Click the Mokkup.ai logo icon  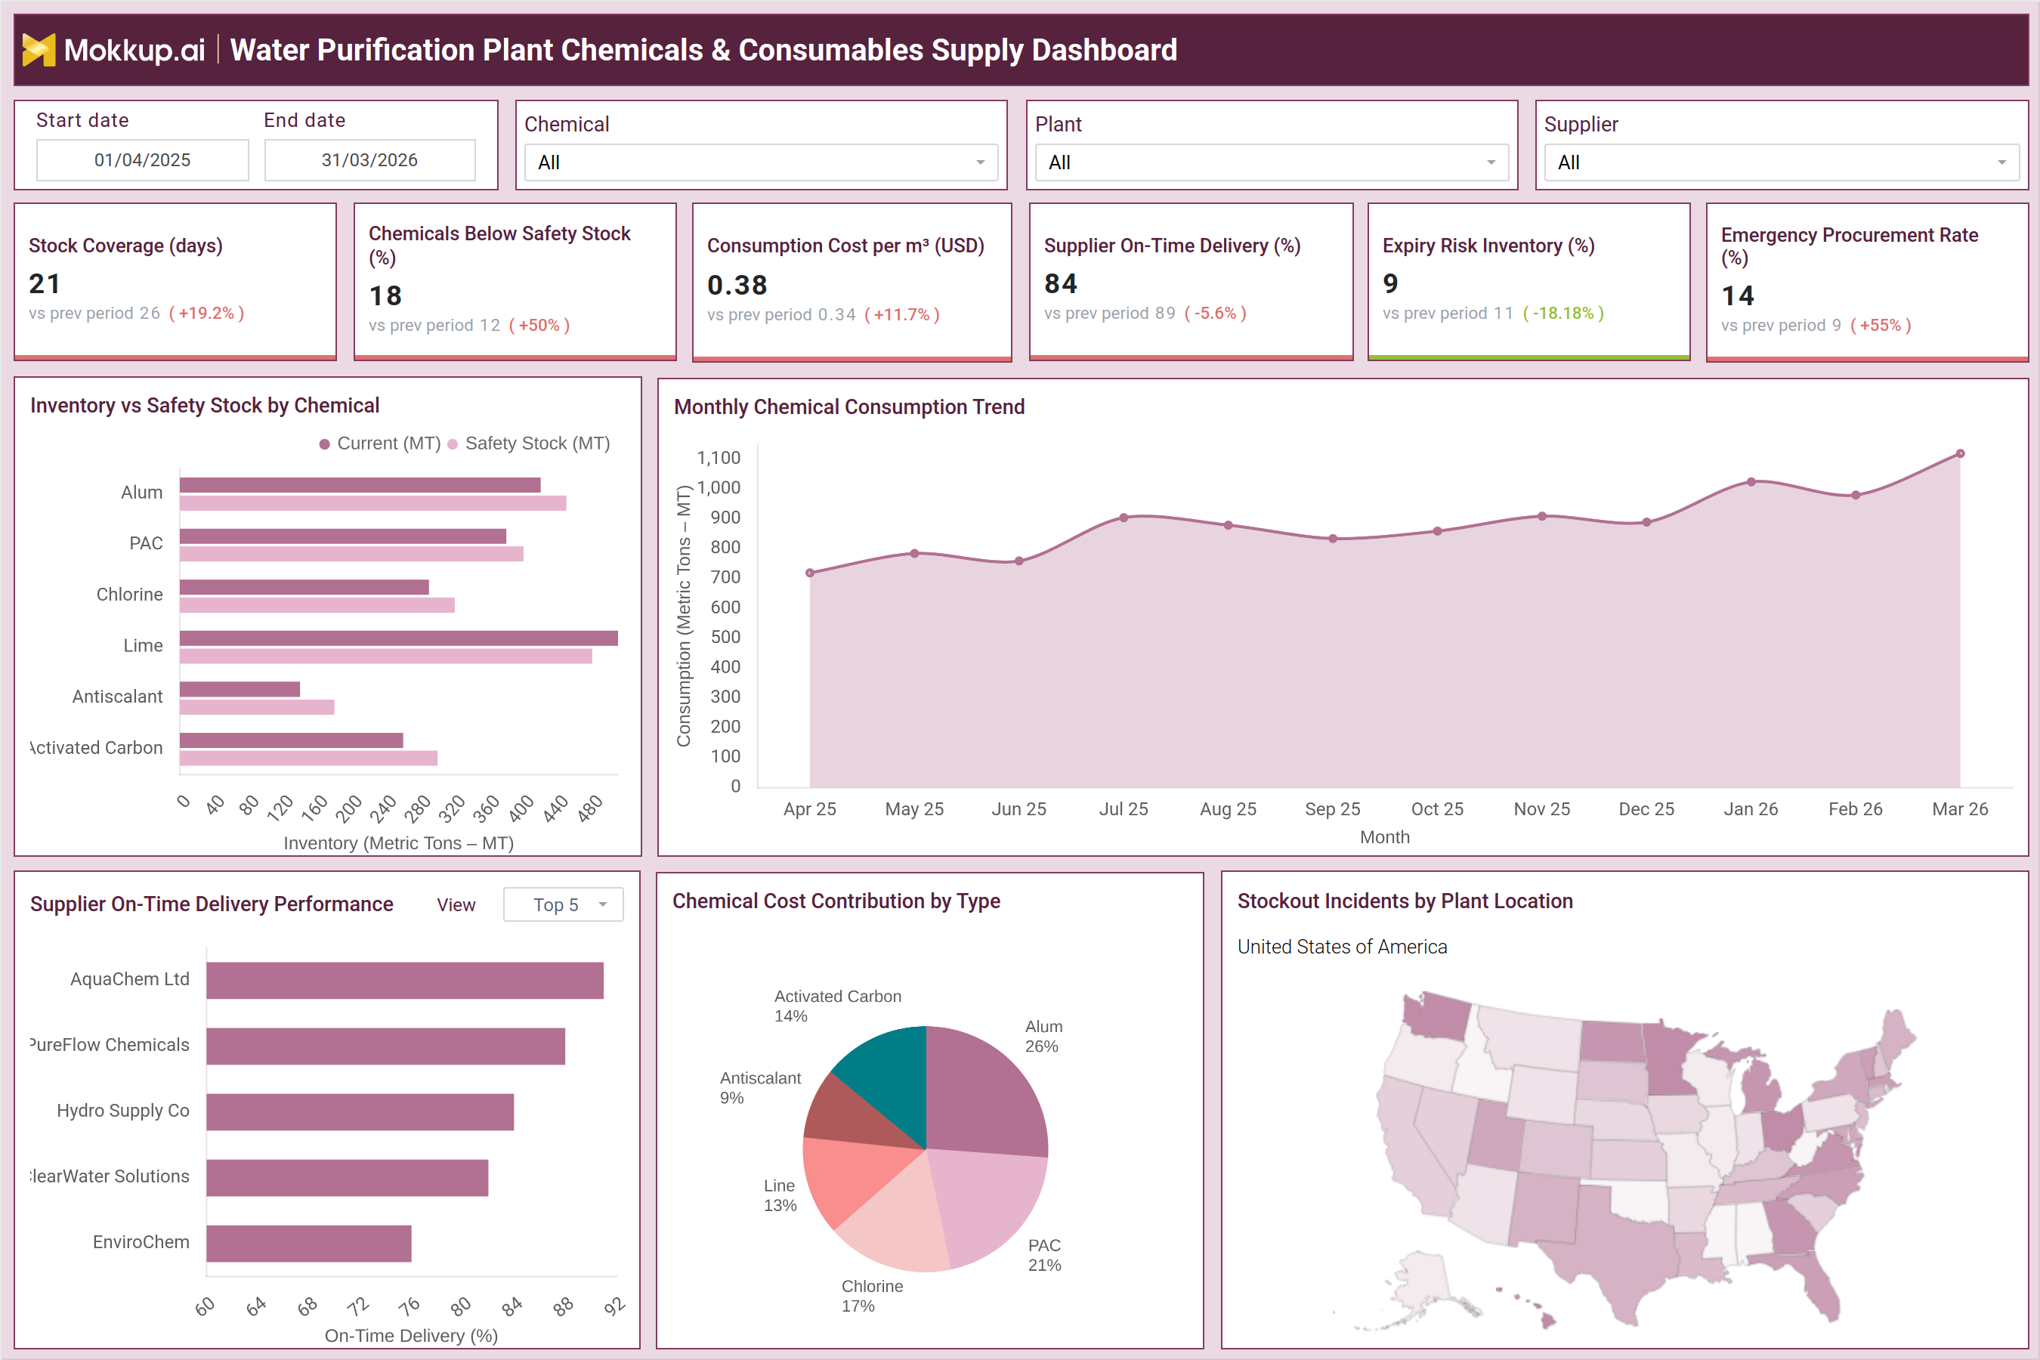click(39, 49)
